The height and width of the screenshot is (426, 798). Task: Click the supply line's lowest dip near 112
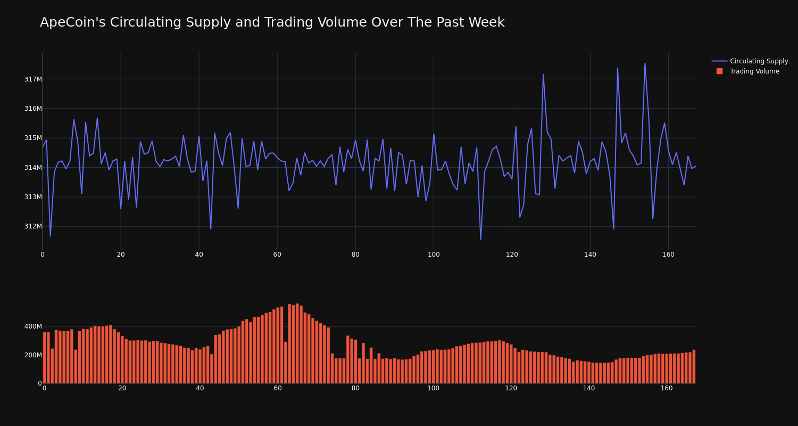480,239
